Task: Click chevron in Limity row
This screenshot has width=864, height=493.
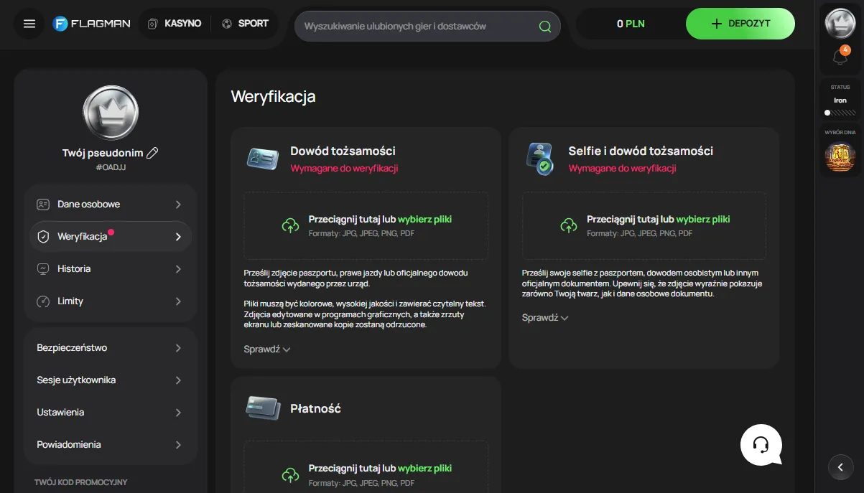Action: (x=178, y=301)
